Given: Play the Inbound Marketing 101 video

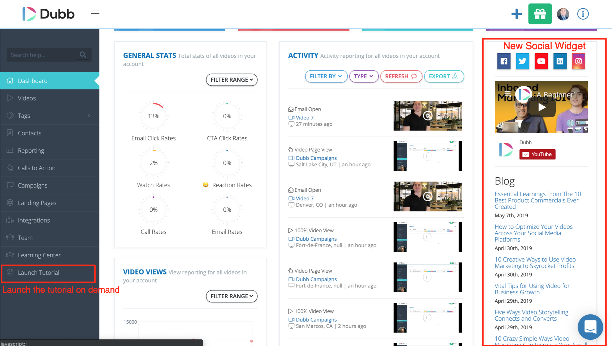Looking at the screenshot, I should pos(542,107).
